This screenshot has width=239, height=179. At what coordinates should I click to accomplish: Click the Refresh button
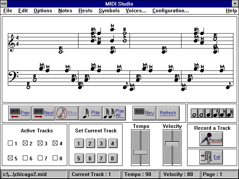168,113
